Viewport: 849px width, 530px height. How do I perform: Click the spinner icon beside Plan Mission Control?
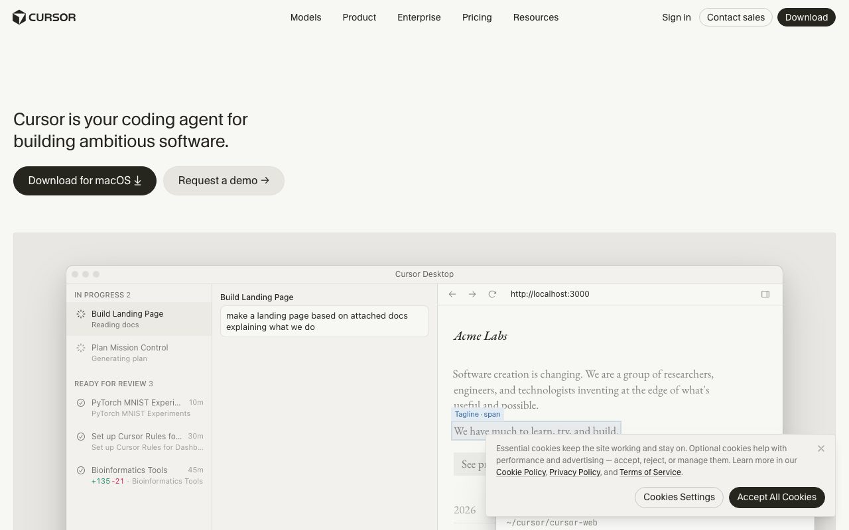click(81, 348)
